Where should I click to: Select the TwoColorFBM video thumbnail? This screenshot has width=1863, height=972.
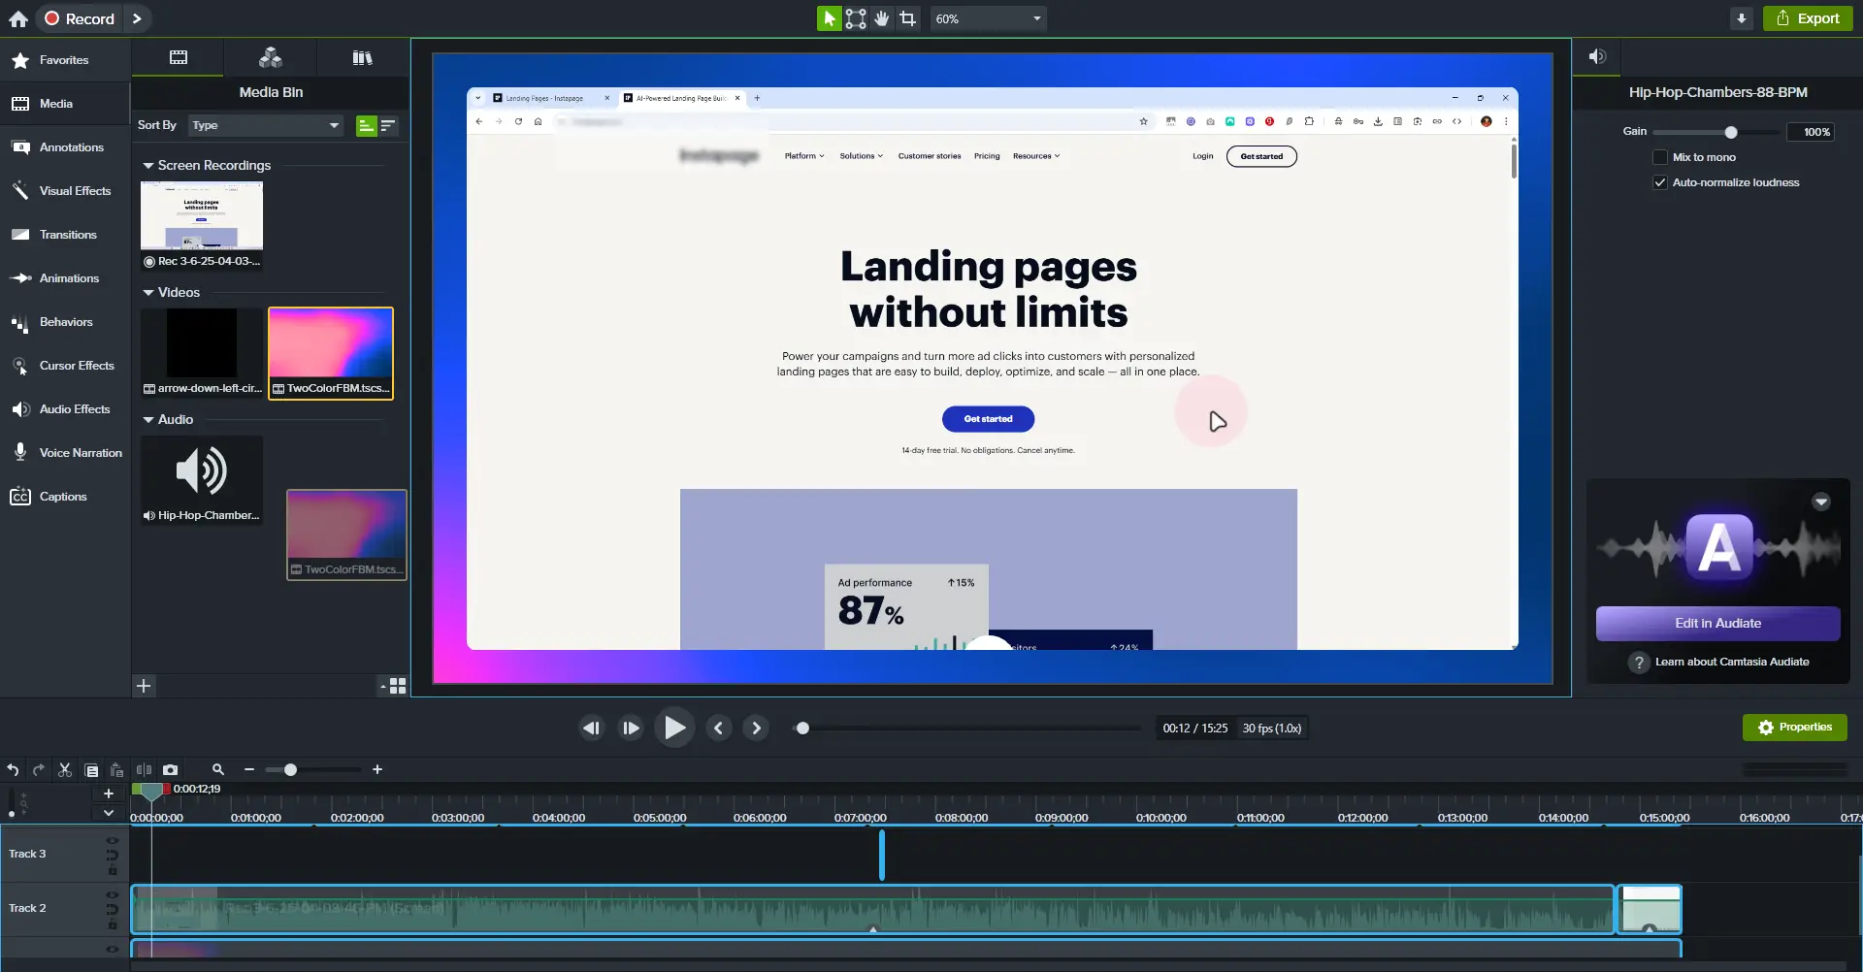pos(331,344)
